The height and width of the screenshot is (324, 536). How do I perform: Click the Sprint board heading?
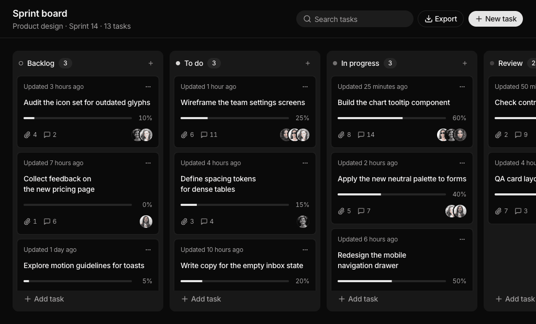(40, 14)
